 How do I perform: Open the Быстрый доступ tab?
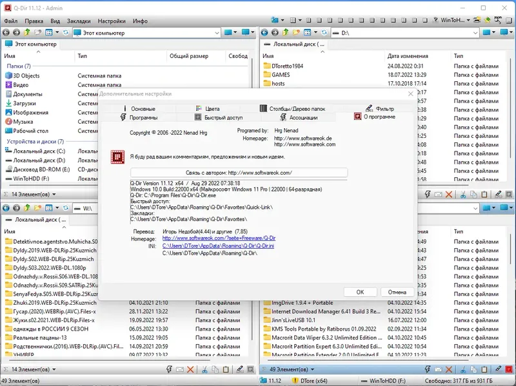point(219,117)
